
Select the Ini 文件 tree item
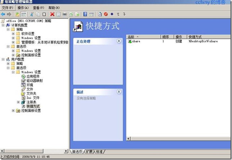tap(33, 98)
